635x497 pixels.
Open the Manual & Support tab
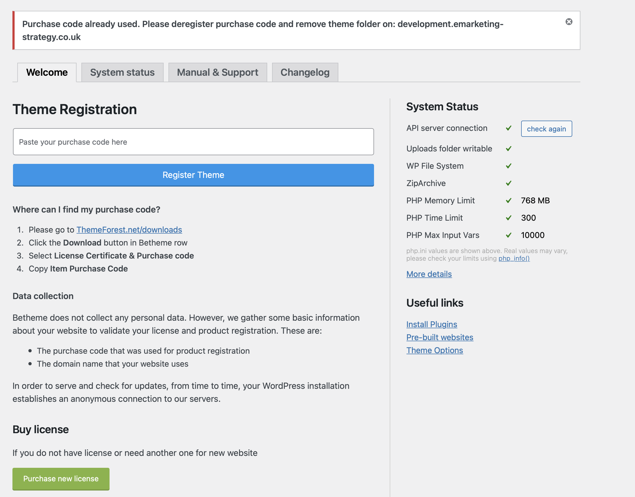217,72
